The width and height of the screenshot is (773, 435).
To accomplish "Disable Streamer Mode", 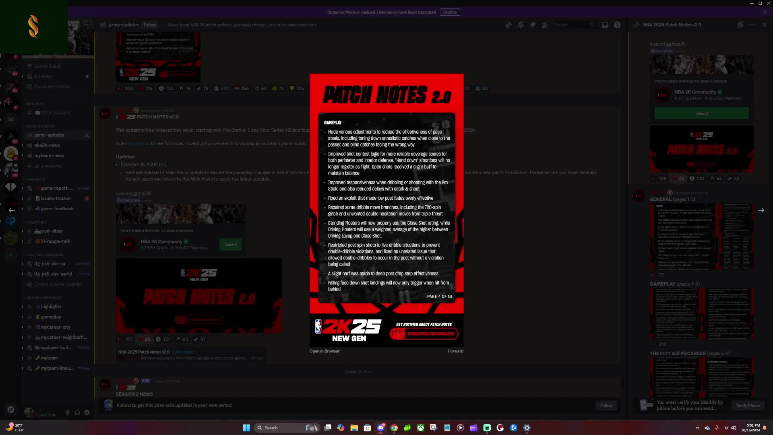I will click(x=450, y=12).
